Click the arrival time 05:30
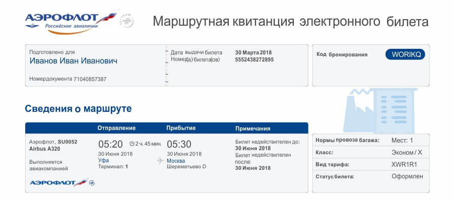Viewport: 454px width, 202px height. (179, 144)
